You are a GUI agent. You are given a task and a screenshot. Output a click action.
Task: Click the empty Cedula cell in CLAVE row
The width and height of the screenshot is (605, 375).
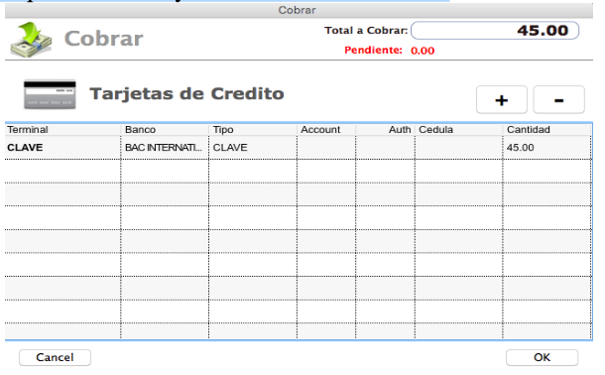click(x=459, y=148)
